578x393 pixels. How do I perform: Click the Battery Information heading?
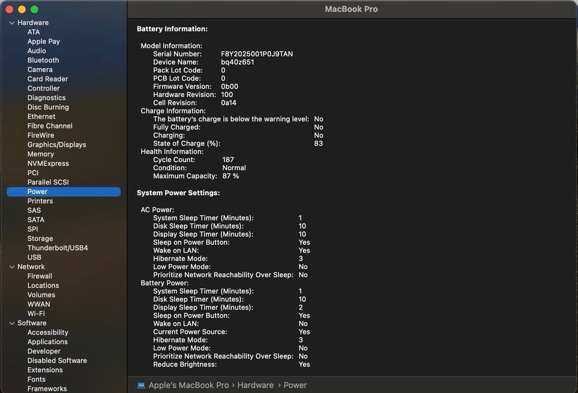tap(172, 29)
